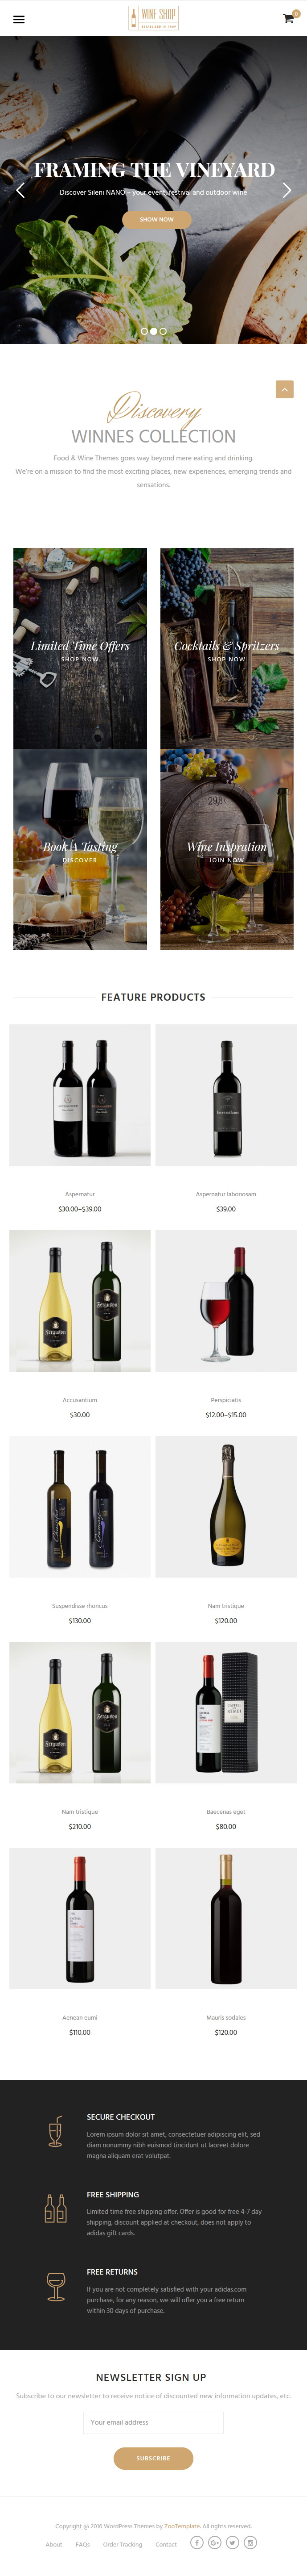Select the third slider pagination dot

click(x=164, y=331)
